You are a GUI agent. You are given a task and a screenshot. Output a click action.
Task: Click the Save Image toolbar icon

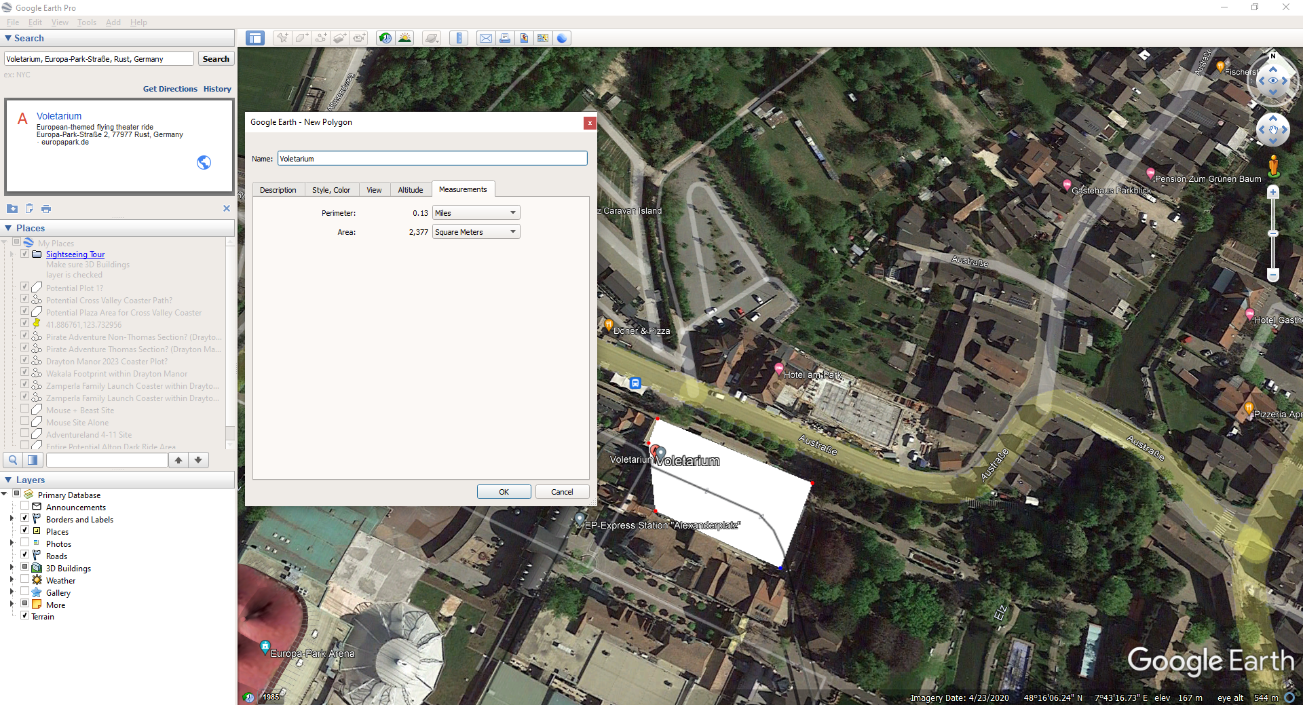[x=524, y=38]
